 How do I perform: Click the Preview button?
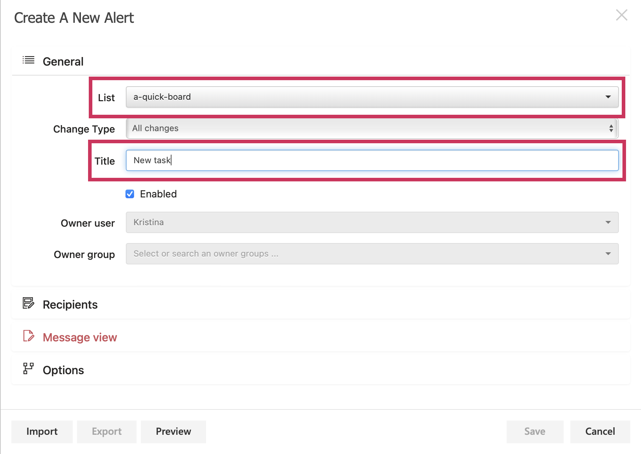click(x=173, y=431)
